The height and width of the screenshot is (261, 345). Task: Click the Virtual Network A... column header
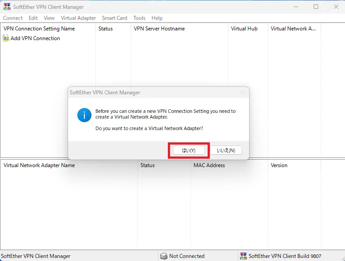(294, 29)
